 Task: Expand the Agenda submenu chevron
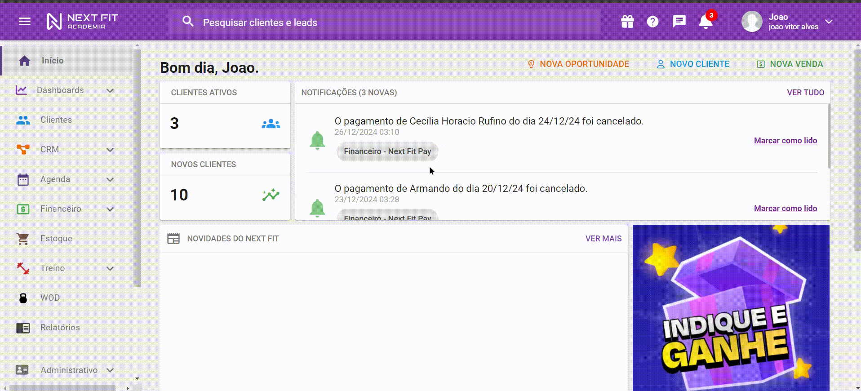pyautogui.click(x=110, y=179)
